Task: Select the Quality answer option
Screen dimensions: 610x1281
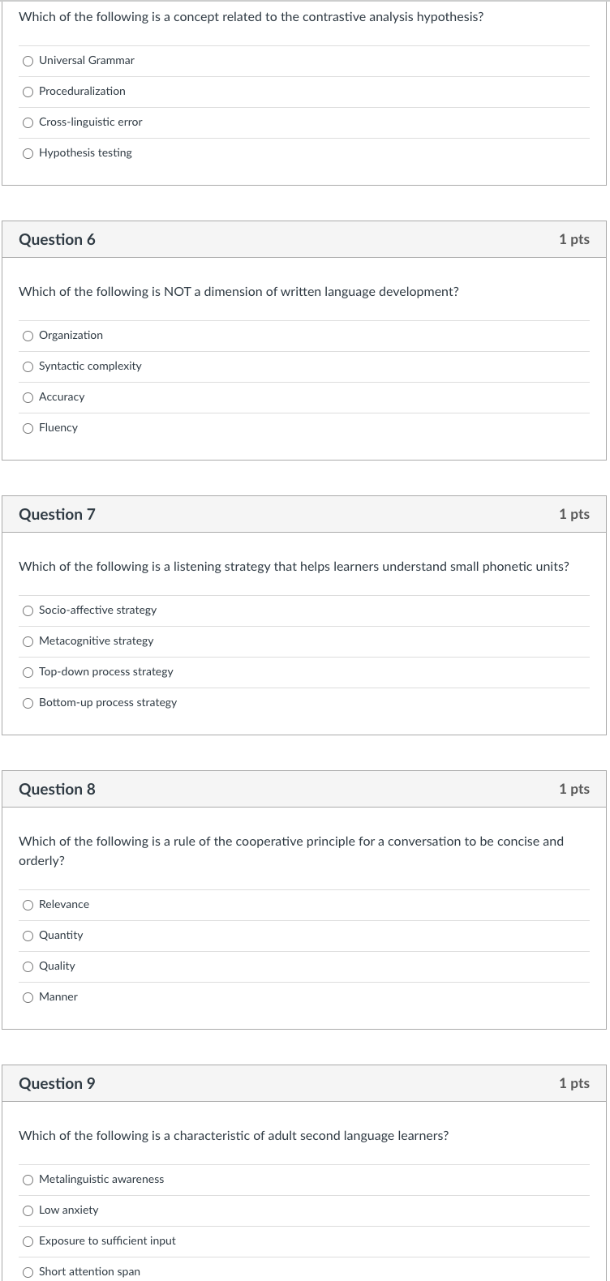Action: pos(28,966)
